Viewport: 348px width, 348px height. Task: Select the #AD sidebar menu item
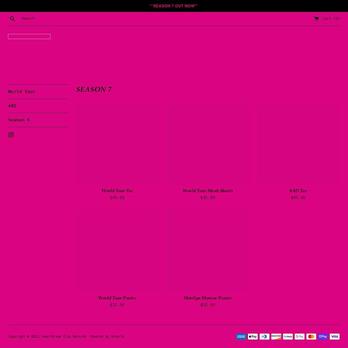(x=12, y=106)
